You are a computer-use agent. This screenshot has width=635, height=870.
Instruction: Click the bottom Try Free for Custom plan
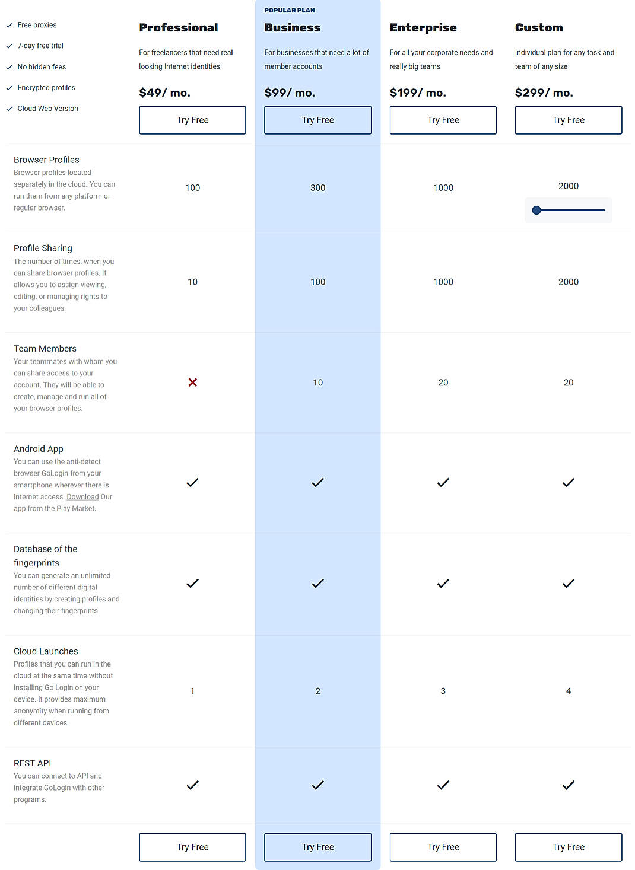pyautogui.click(x=568, y=847)
